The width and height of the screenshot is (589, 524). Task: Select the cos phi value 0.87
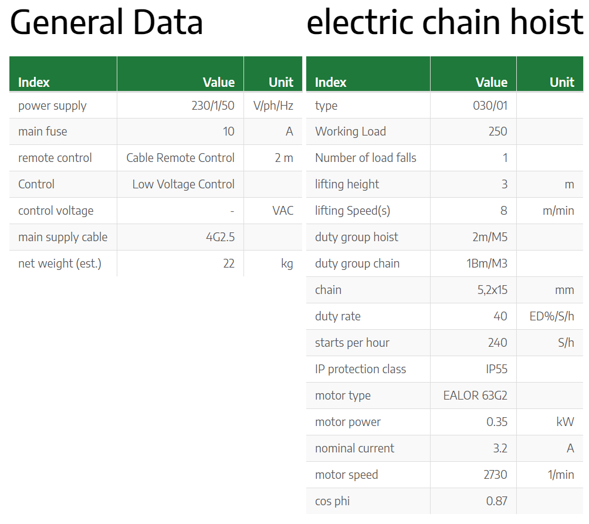click(496, 501)
